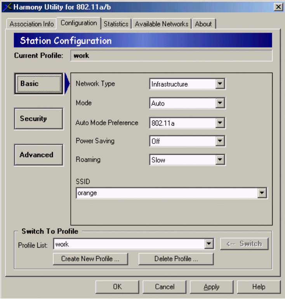Expand the SSID dropdown arrow

click(x=262, y=193)
